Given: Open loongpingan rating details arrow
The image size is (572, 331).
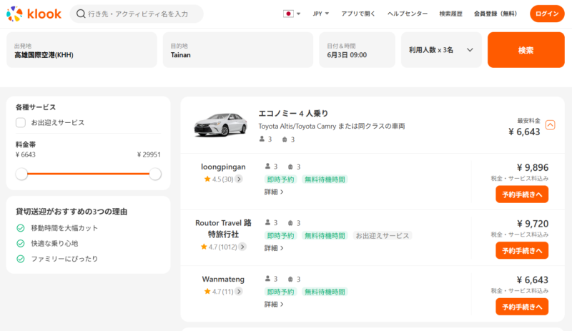Looking at the screenshot, I should (239, 179).
